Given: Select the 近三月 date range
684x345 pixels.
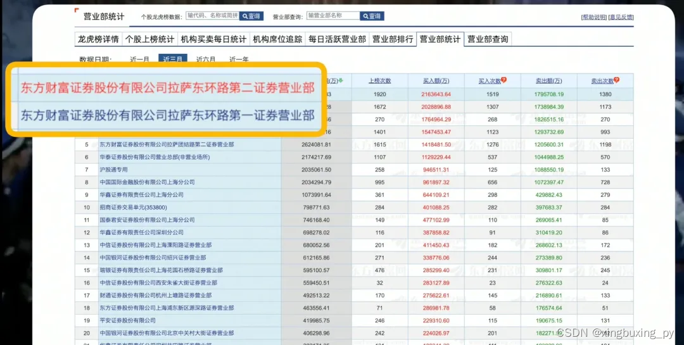Looking at the screenshot, I should point(173,59).
